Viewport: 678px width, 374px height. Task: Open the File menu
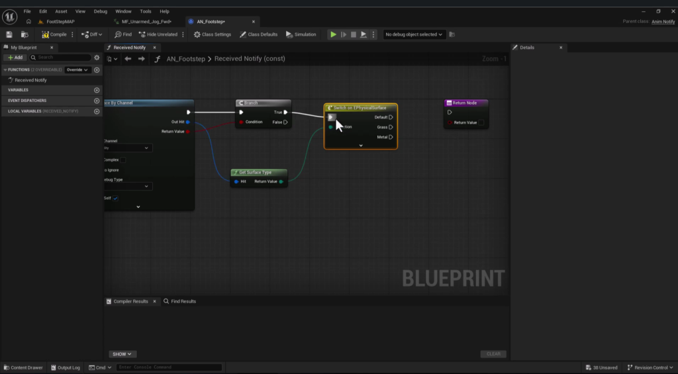click(x=27, y=11)
